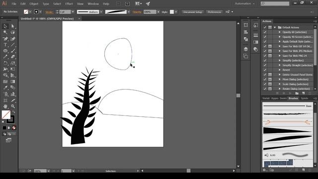Expand the Apply Default Style action

[280, 42]
